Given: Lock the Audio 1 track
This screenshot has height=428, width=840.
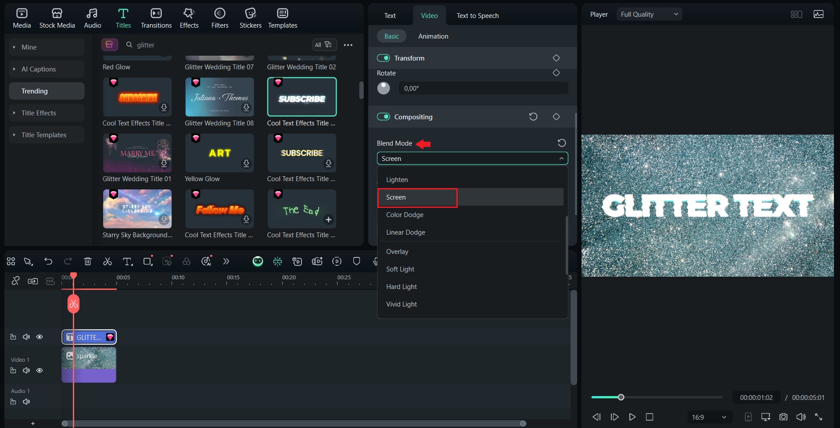Looking at the screenshot, I should pyautogui.click(x=13, y=402).
